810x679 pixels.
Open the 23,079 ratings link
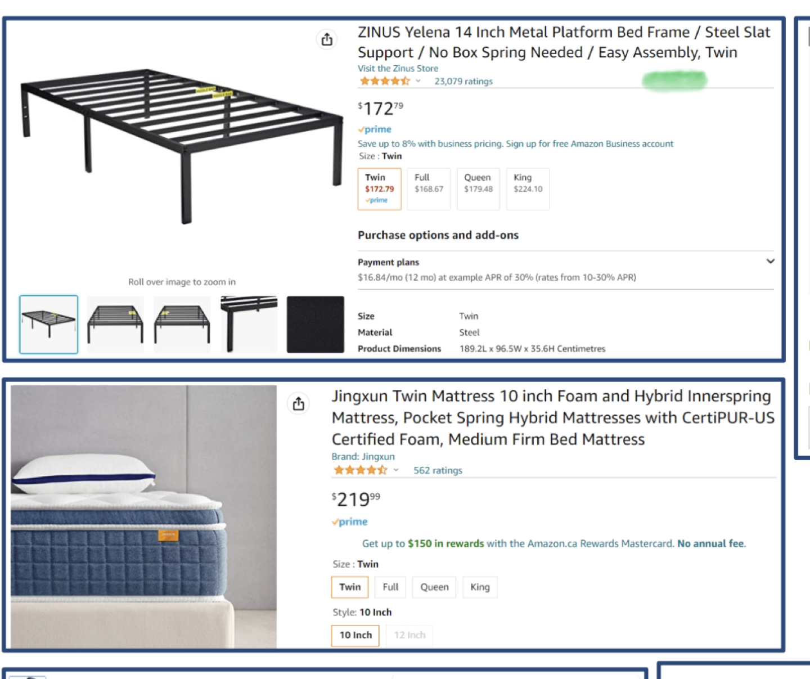463,82
